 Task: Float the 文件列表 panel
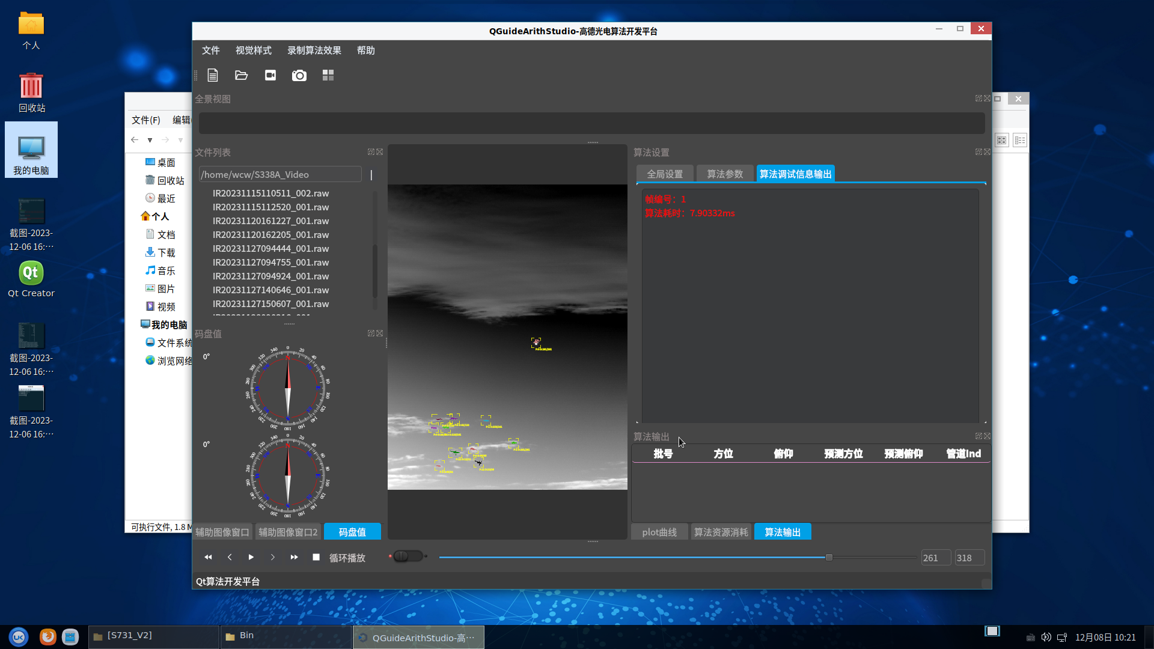tap(371, 152)
